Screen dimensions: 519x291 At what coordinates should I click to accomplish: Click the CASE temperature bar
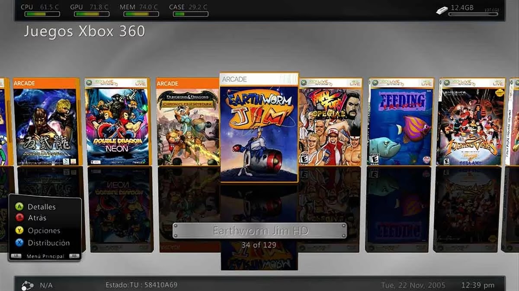[190, 14]
